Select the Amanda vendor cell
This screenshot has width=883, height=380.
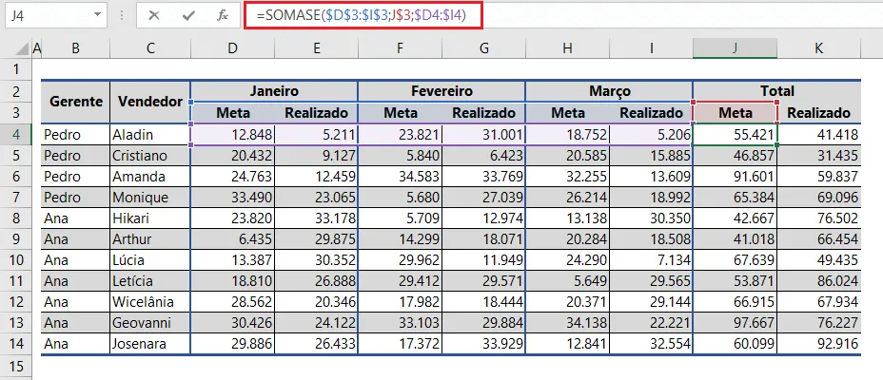click(150, 177)
